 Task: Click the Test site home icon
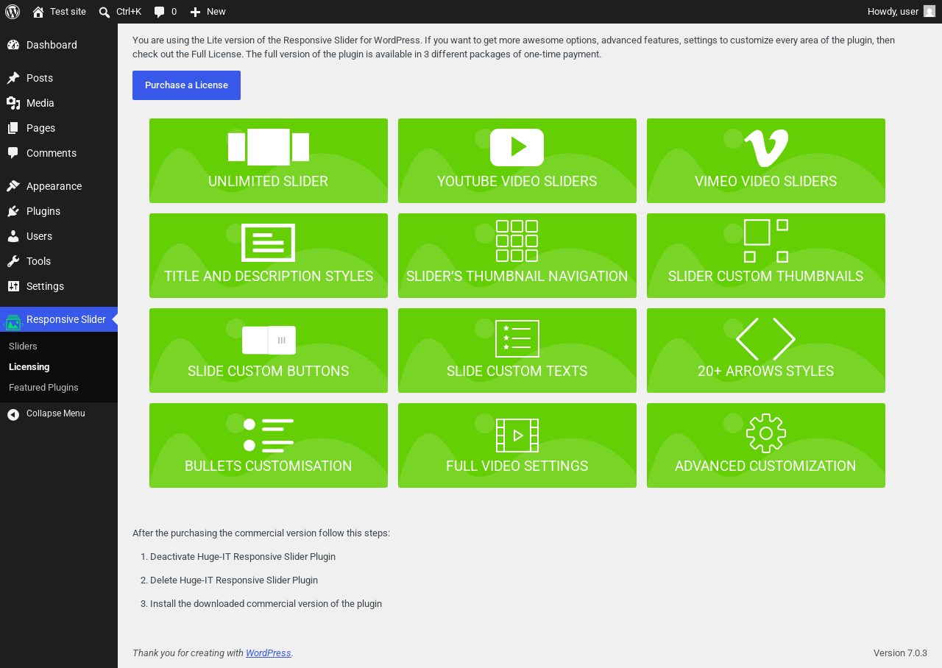pos(38,12)
